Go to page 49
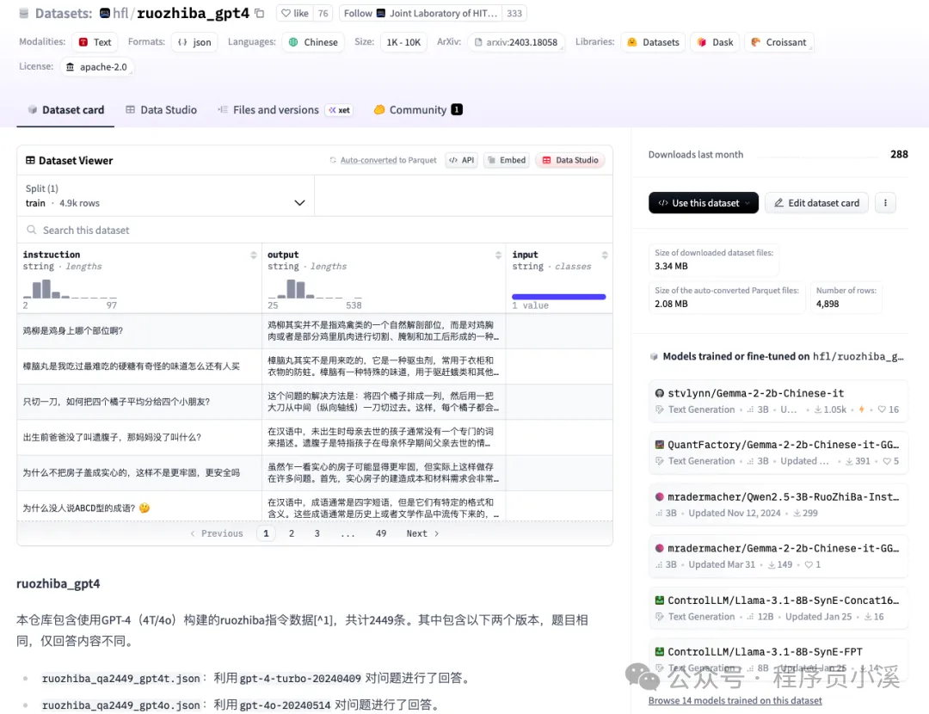The image size is (929, 714). tap(381, 533)
